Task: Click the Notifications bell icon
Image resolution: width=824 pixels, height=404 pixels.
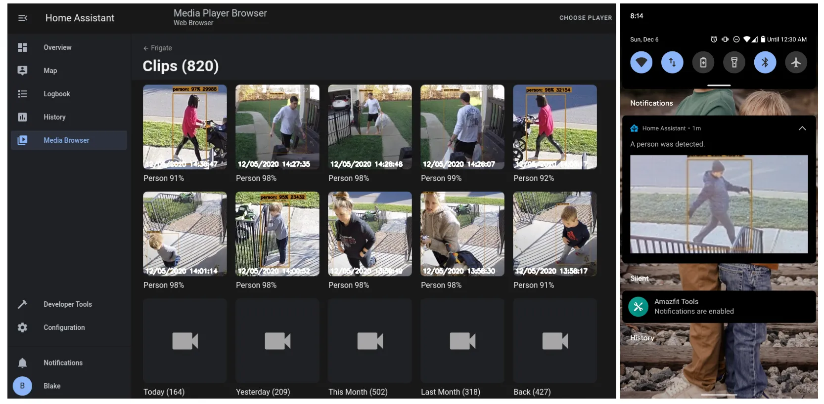Action: 22,363
